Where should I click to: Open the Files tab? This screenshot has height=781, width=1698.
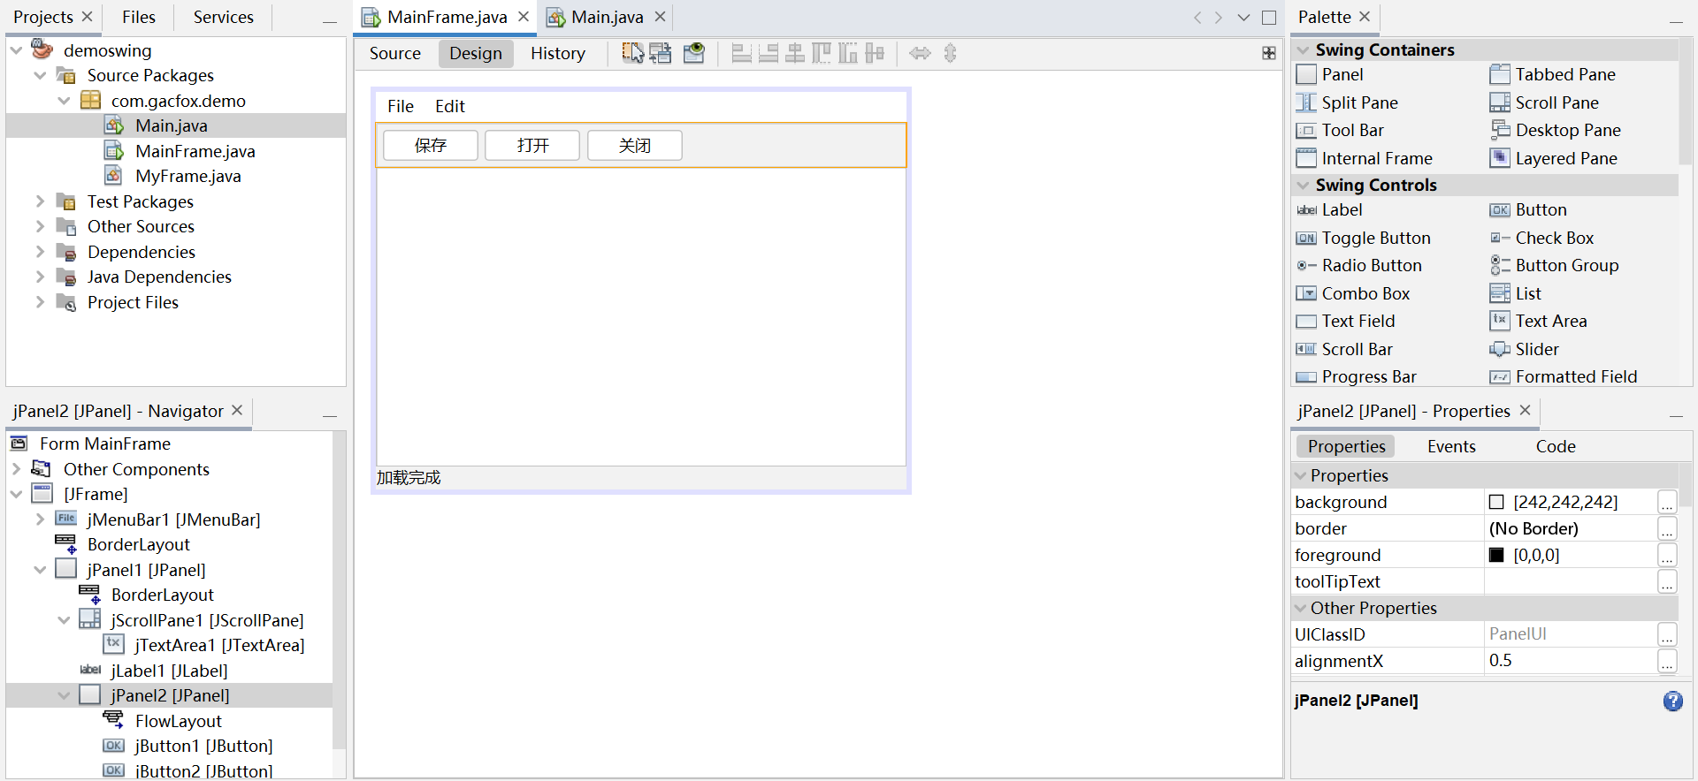point(139,17)
